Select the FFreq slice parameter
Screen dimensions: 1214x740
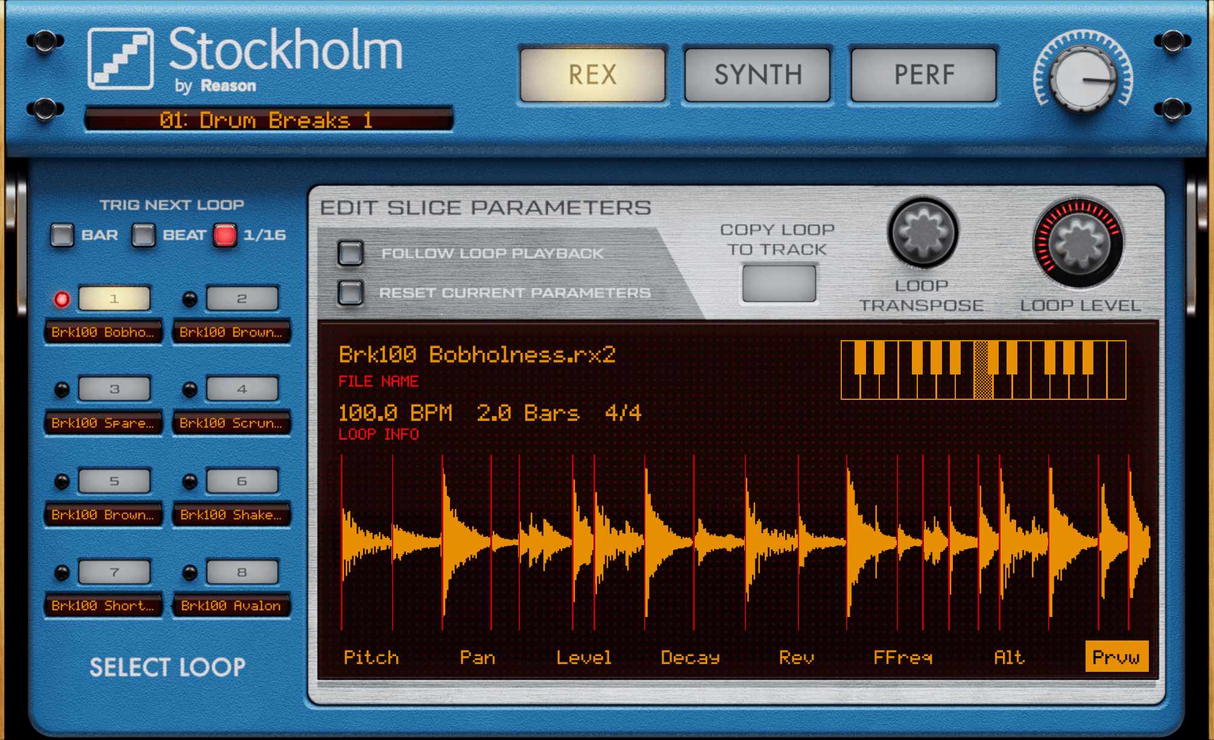click(902, 657)
